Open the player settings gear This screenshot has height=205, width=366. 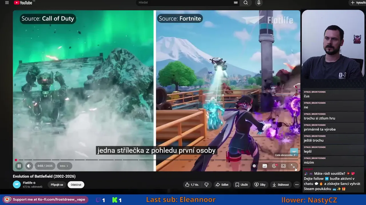(274, 166)
